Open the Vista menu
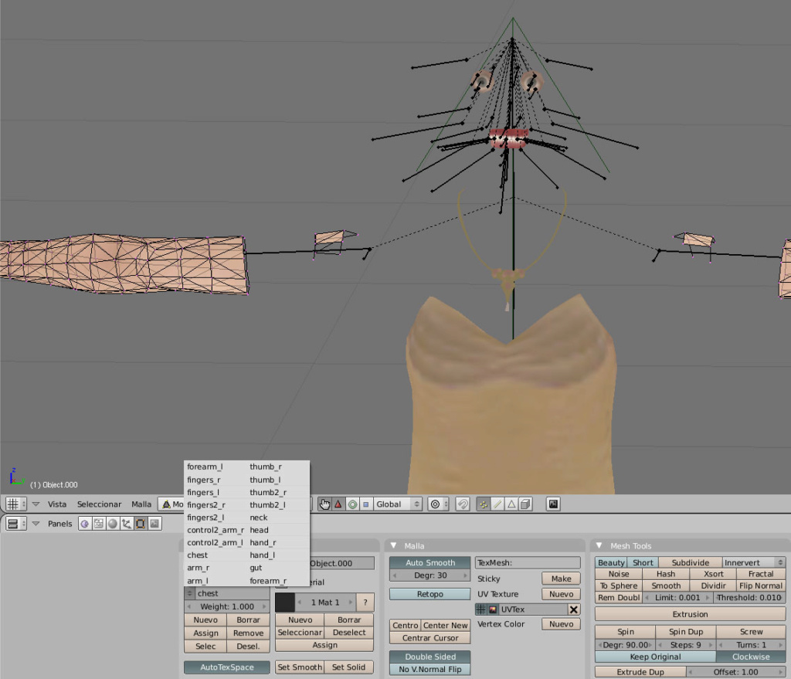The height and width of the screenshot is (679, 791). pyautogui.click(x=57, y=504)
